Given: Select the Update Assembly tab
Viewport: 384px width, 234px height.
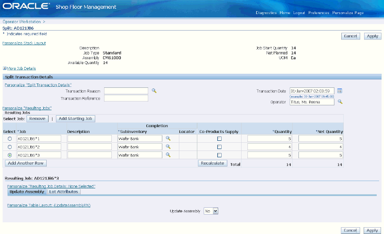Looking at the screenshot, I should pos(27,192).
